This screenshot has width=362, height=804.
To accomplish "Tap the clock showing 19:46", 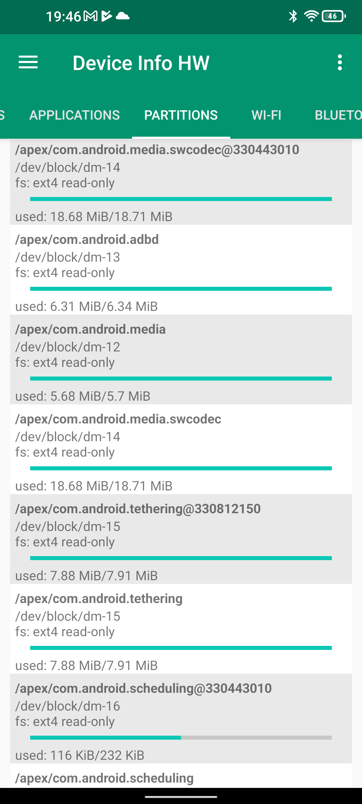I will coord(63,16).
